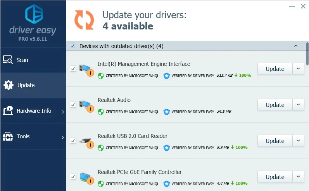The image size is (309, 191).
Task: Click green download arrow for USB Card Reader
Action: coord(232,147)
